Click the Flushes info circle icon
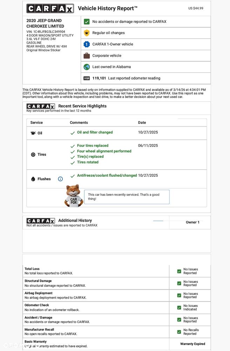This screenshot has height=351, width=230. click(x=60, y=179)
